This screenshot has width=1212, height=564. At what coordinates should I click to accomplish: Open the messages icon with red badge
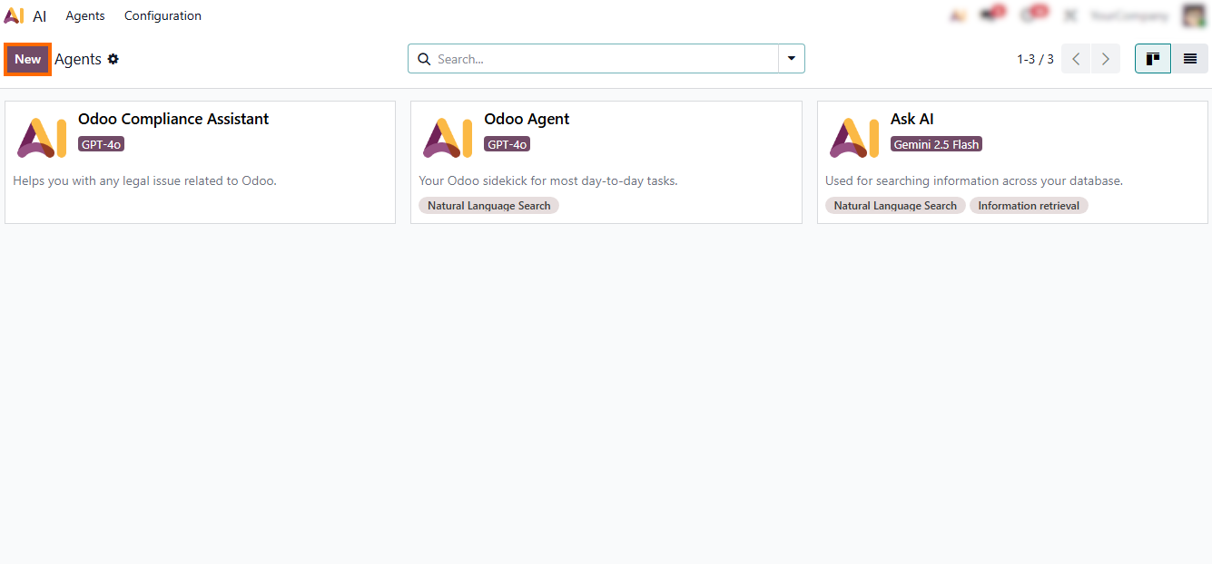point(990,15)
